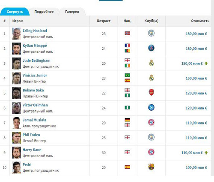The height and width of the screenshot is (182, 214).
Task: Click Bukayo Saka's portrait thumbnail
Action: click(x=16, y=93)
